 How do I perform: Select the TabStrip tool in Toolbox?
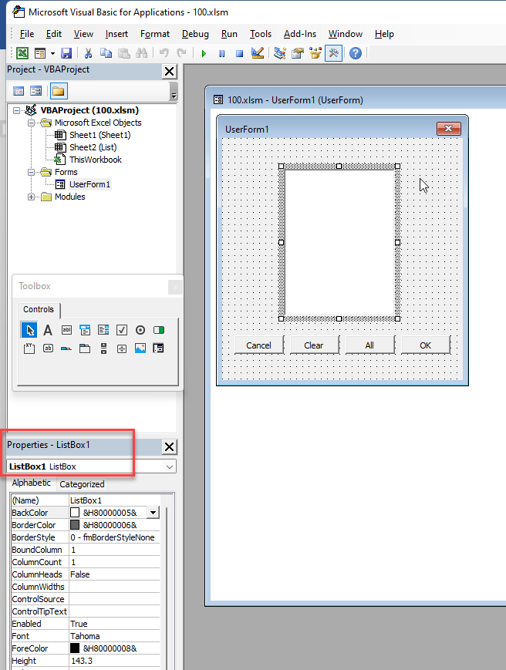point(66,348)
